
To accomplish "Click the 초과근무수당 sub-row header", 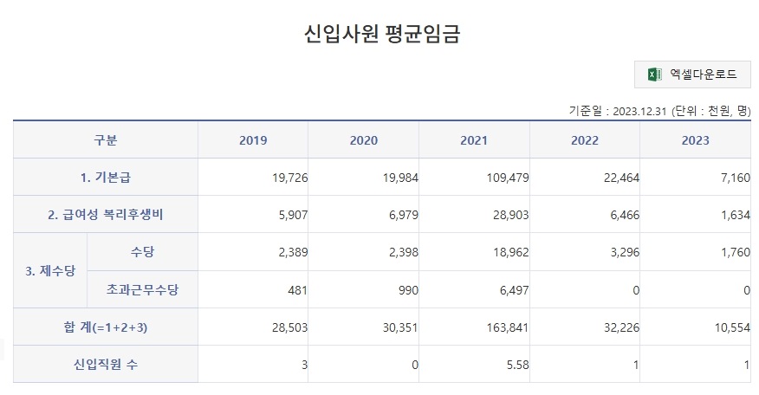I will 142,289.
